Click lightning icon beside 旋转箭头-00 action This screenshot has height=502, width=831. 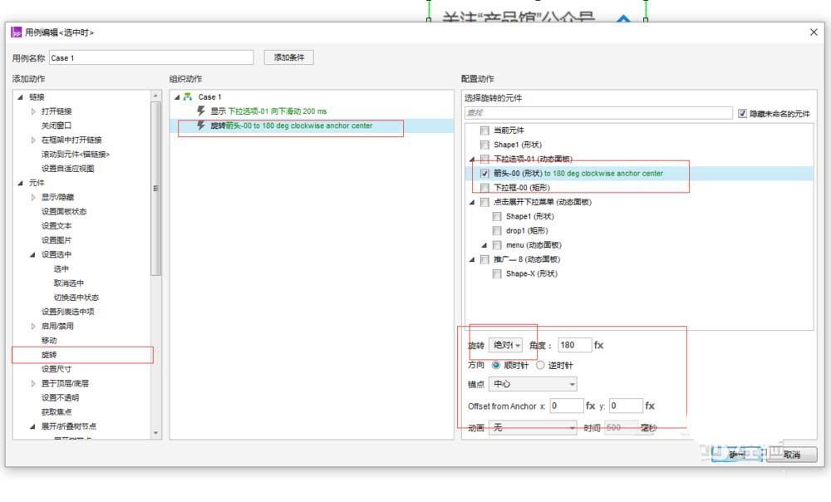(x=201, y=125)
